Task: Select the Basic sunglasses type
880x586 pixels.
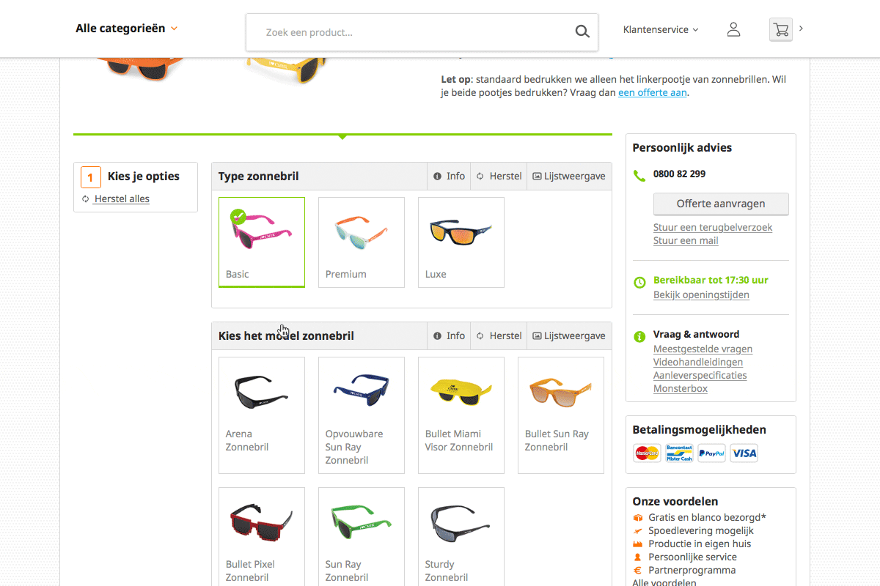Action: tap(262, 242)
